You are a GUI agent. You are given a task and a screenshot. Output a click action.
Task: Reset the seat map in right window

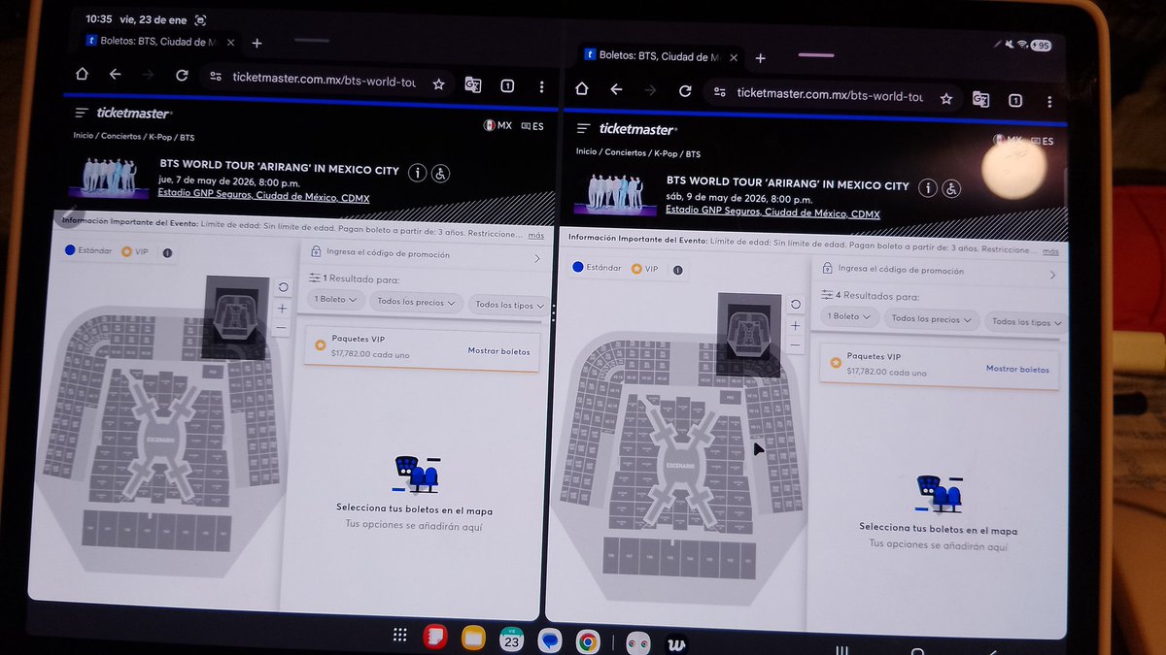(795, 305)
